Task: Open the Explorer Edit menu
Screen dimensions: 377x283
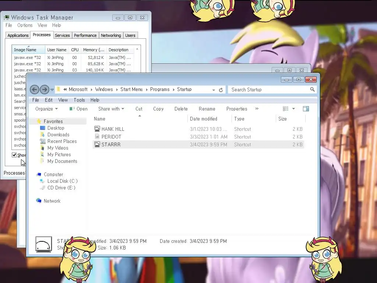Action: pos(49,100)
